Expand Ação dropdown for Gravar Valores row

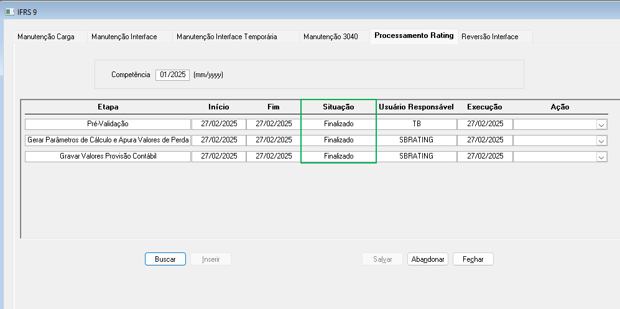click(601, 157)
